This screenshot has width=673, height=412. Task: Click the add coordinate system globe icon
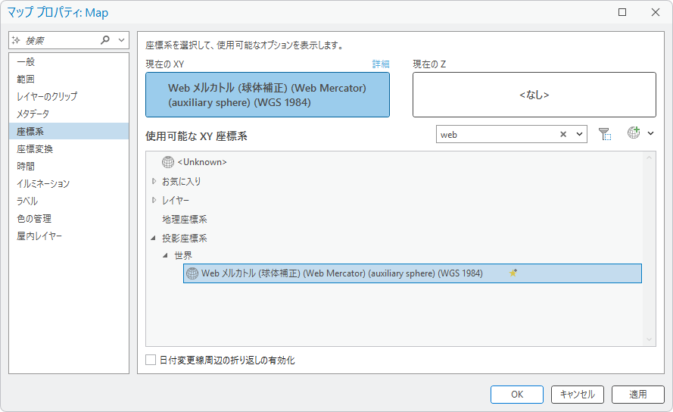coord(634,133)
